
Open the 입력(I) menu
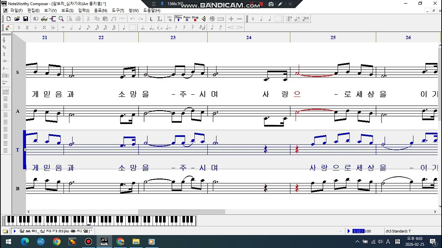(84, 11)
